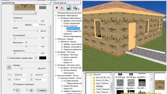Select Краска-24 in the tree

[68, 89]
